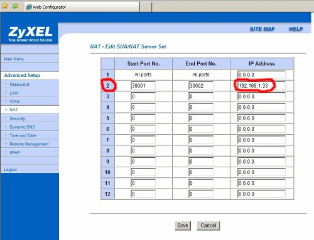314x240 pixels.
Task: Go to Main Menu in sidebar
Action: pos(14,59)
